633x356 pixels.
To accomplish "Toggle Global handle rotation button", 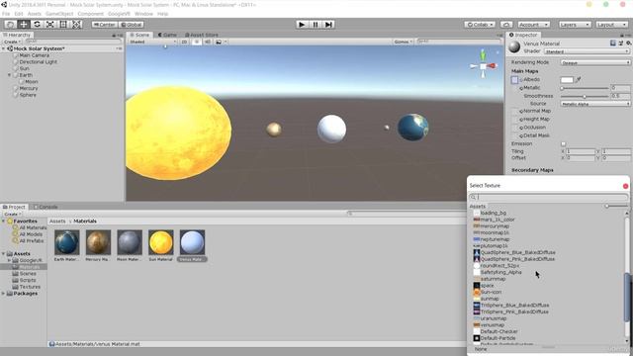I will point(132,25).
